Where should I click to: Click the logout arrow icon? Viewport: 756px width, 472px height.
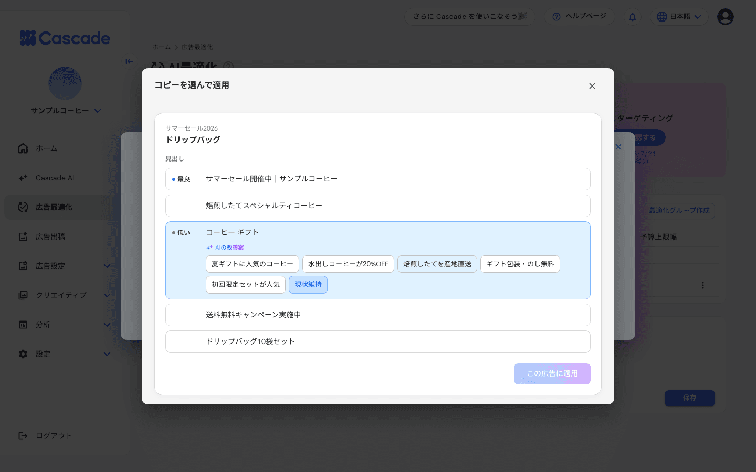tap(23, 436)
